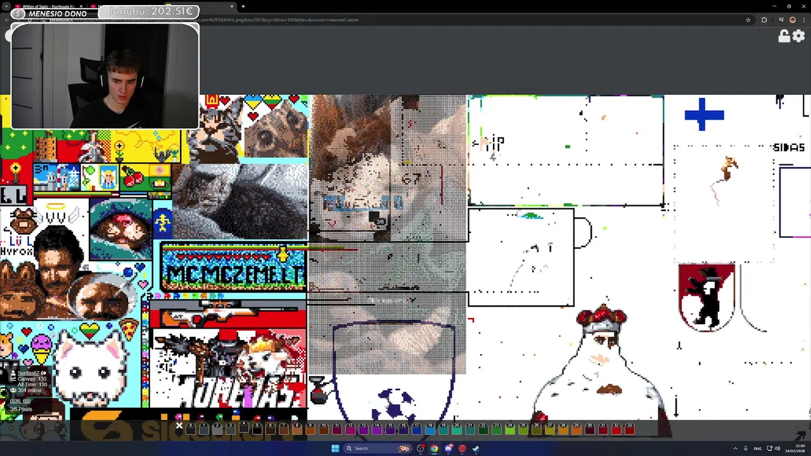Viewport: 811px width, 456px height.
Task: Pick palette color 6 brown
Action: 270,429
